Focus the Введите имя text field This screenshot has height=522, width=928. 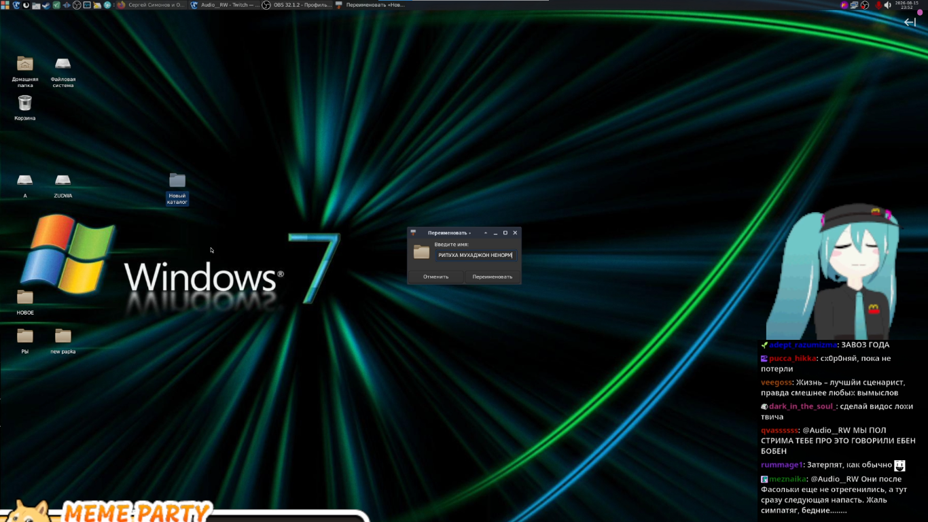[476, 256]
